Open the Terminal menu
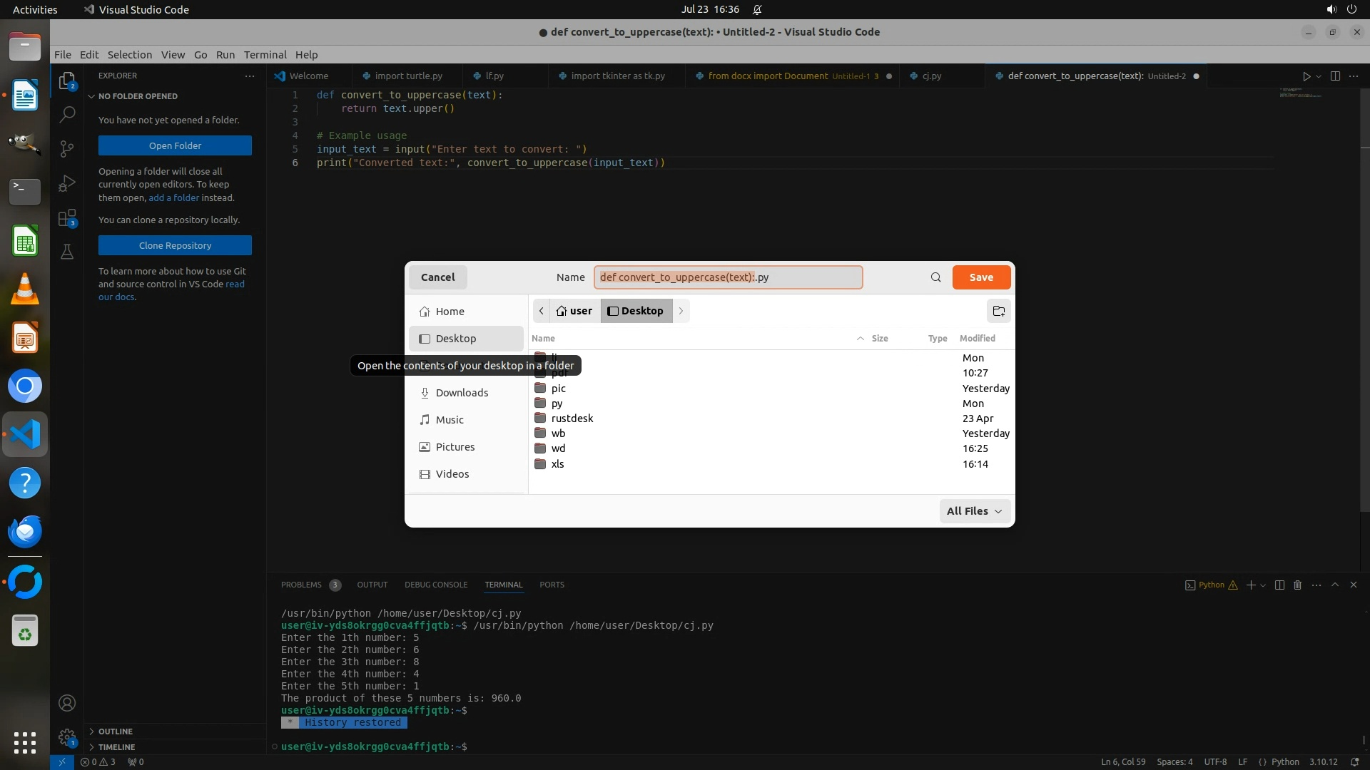Image resolution: width=1370 pixels, height=770 pixels. tap(265, 55)
